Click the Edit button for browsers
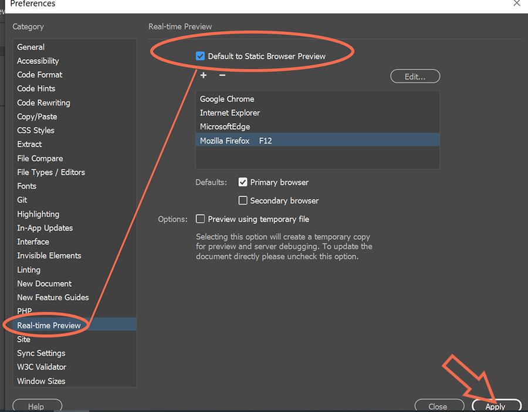This screenshot has height=412, width=528. coord(415,76)
